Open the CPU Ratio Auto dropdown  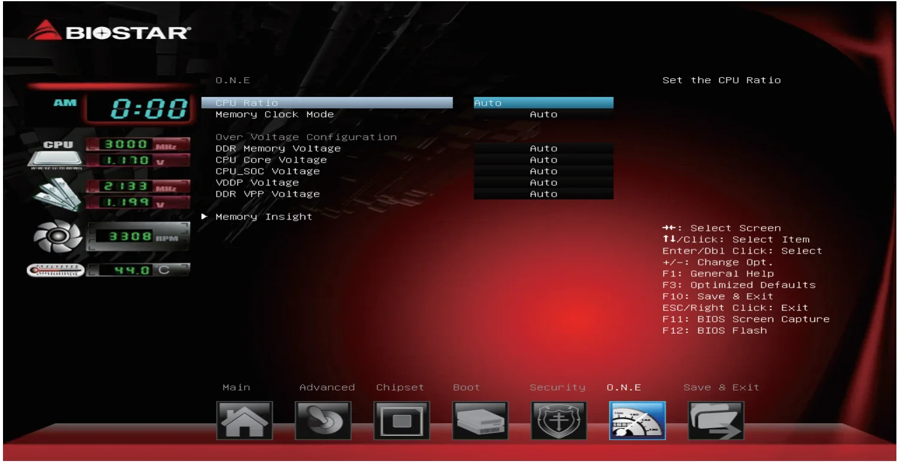[543, 103]
